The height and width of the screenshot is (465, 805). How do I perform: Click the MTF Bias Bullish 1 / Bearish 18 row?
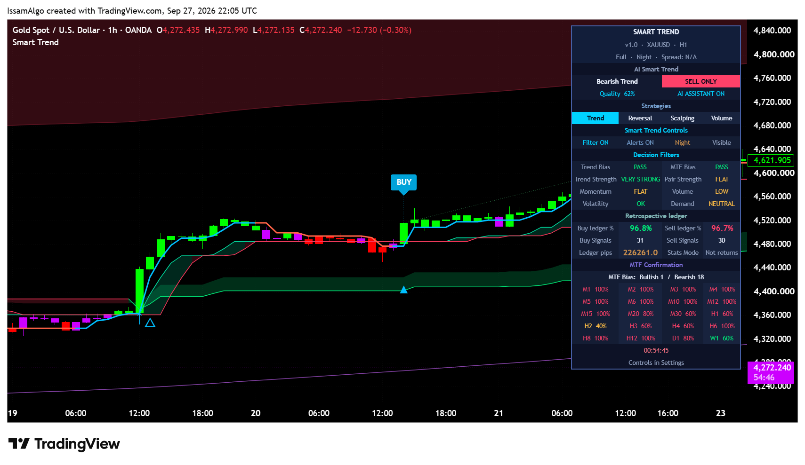coord(656,277)
